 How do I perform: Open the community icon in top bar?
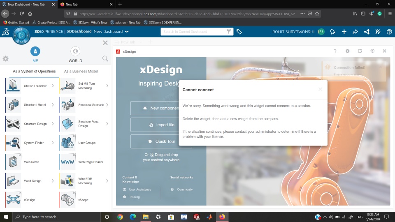[378, 32]
